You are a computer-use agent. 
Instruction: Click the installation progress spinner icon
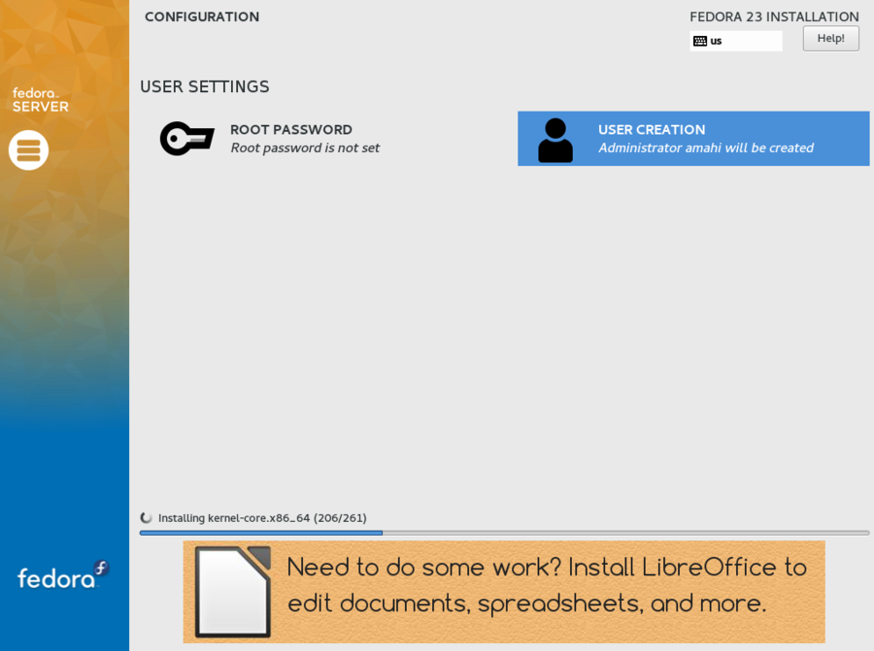pos(147,518)
